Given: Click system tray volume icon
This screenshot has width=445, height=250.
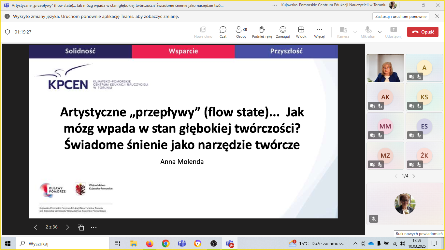Looking at the screenshot, I should (402, 243).
